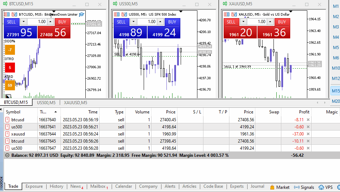Screen dimensions: 340x192
Task: Close the btcusd position 16637645
Action: [x=308, y=141]
